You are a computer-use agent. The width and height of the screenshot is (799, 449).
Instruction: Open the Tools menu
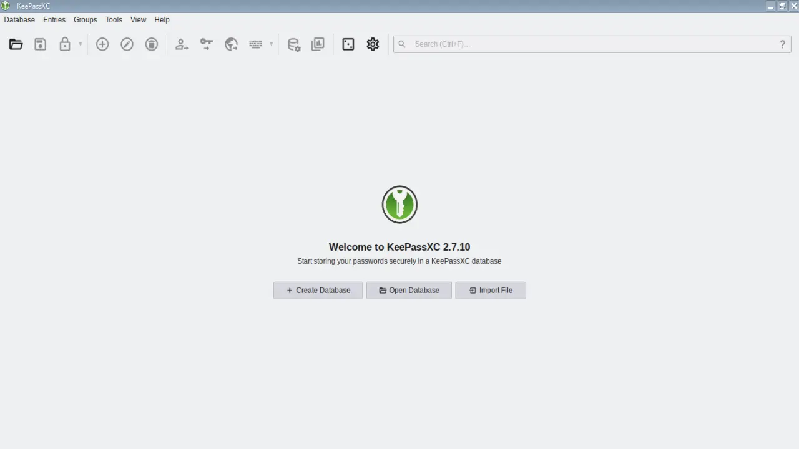114,20
